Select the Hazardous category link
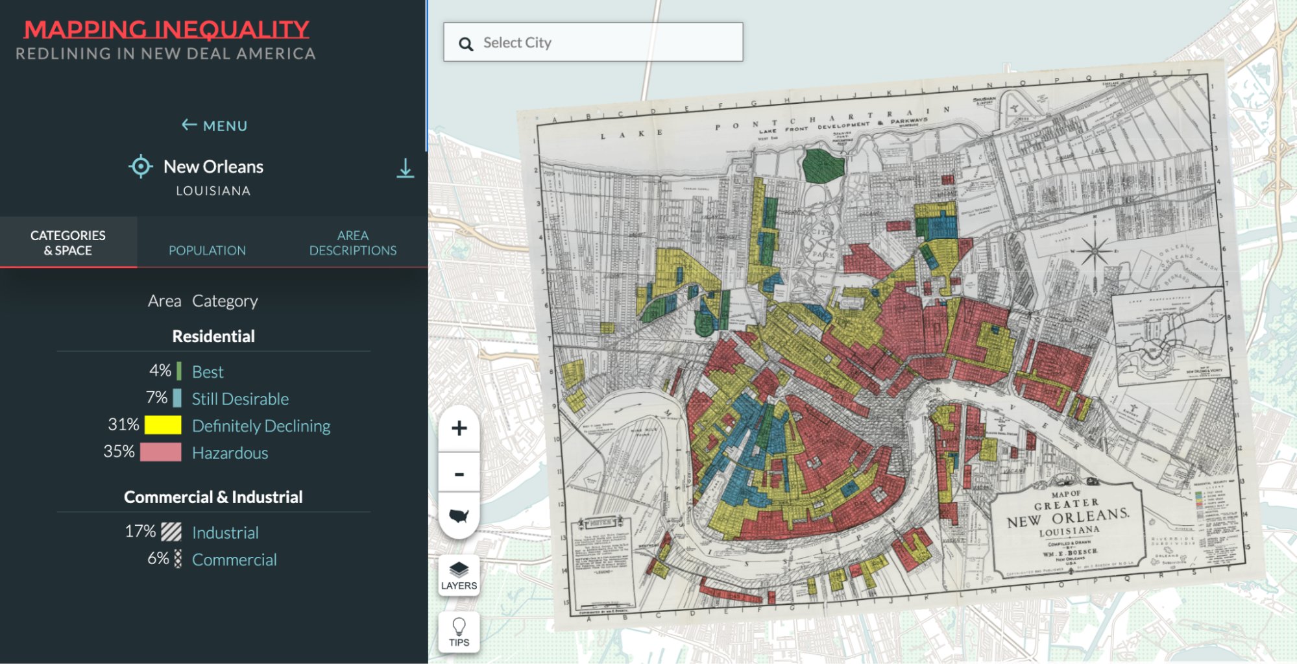1297x664 pixels. (x=230, y=453)
